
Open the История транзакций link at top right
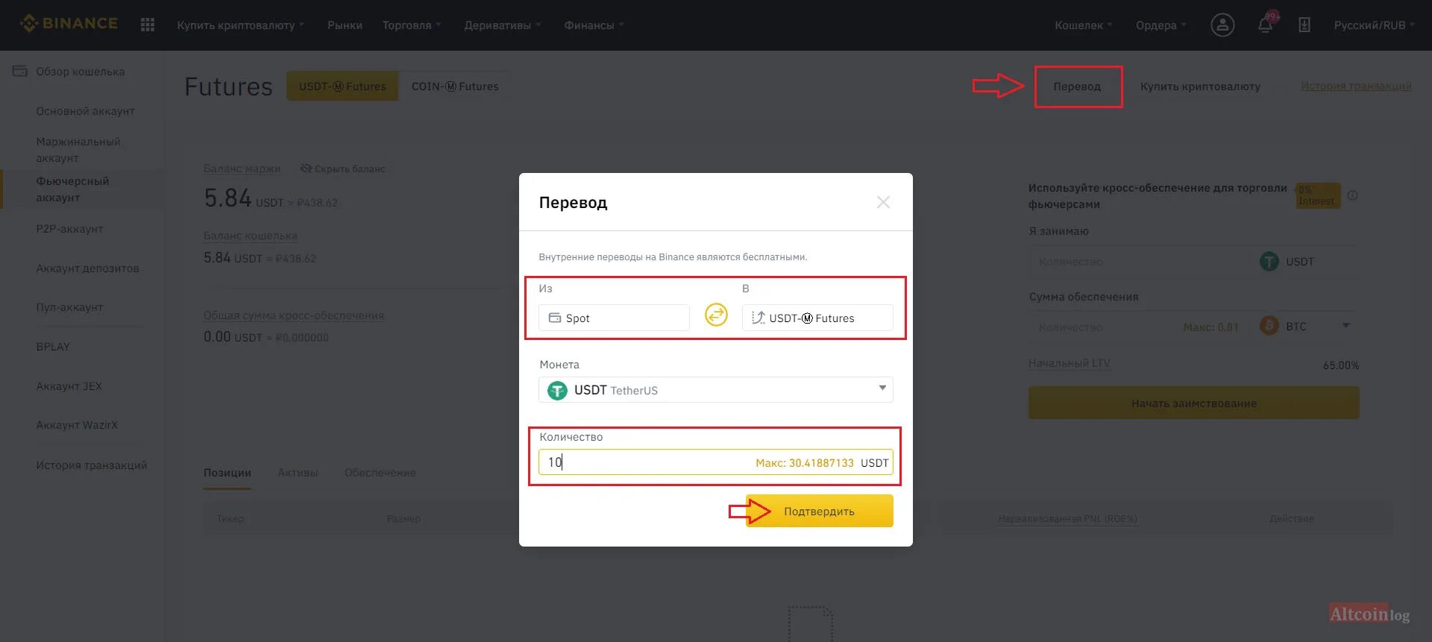click(1356, 86)
